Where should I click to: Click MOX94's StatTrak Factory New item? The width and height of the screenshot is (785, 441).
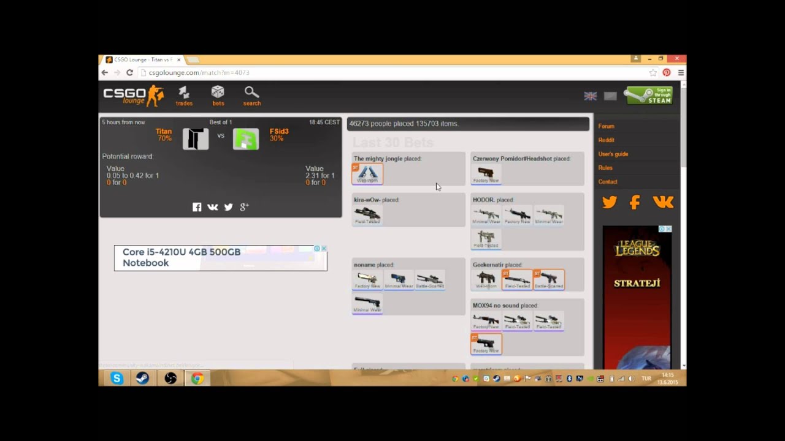(486, 344)
